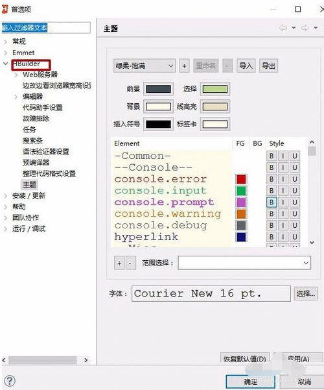
Task: Expand the Emmet tree node
Action: coord(6,53)
